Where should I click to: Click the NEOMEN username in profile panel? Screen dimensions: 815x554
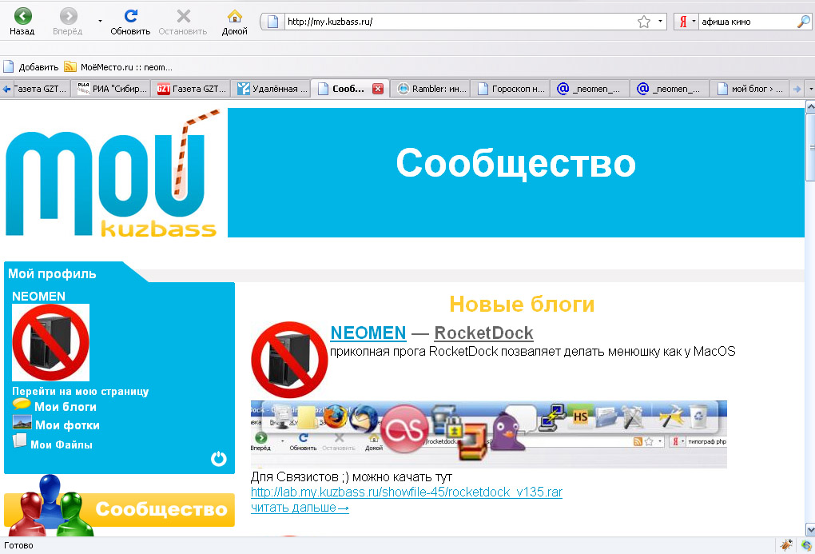38,296
